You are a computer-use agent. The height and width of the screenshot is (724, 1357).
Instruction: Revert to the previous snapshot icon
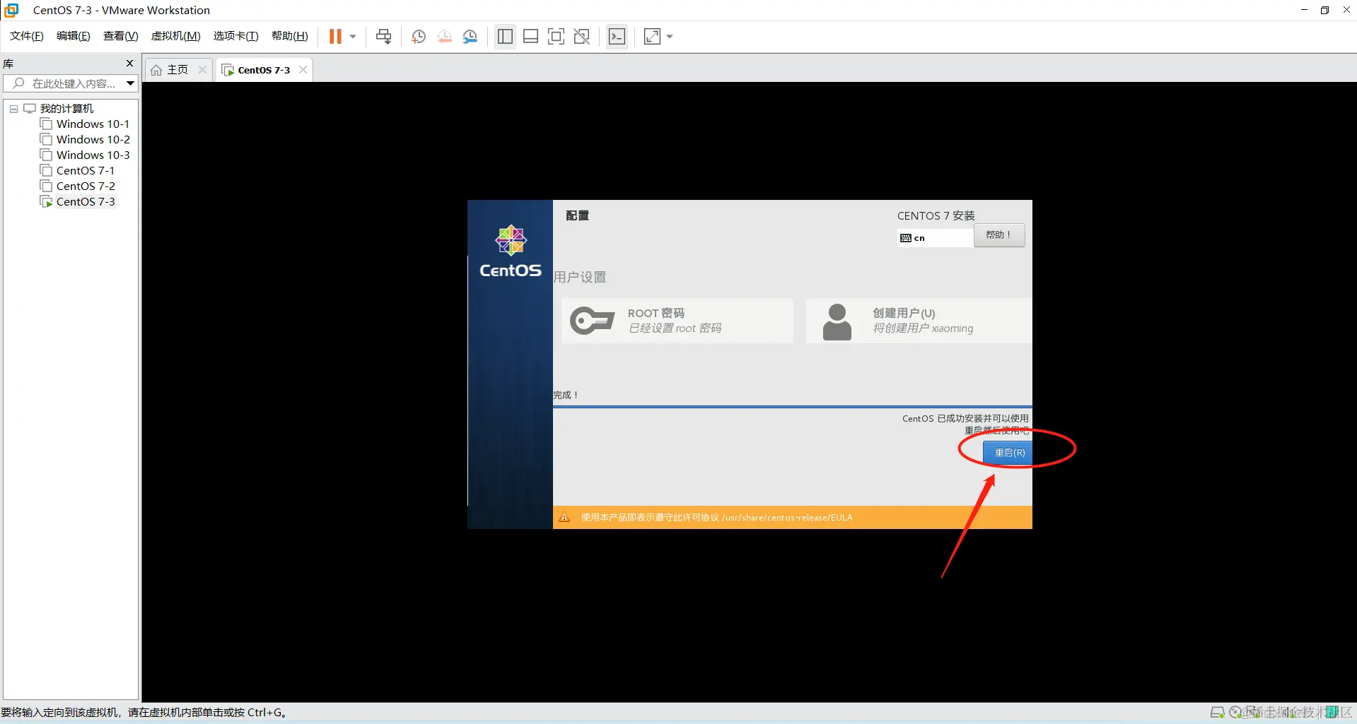445,37
